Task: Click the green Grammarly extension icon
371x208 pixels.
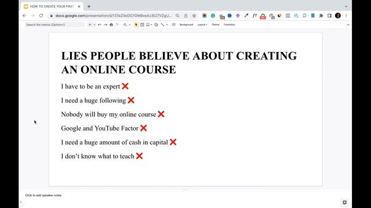Action: tap(213, 16)
